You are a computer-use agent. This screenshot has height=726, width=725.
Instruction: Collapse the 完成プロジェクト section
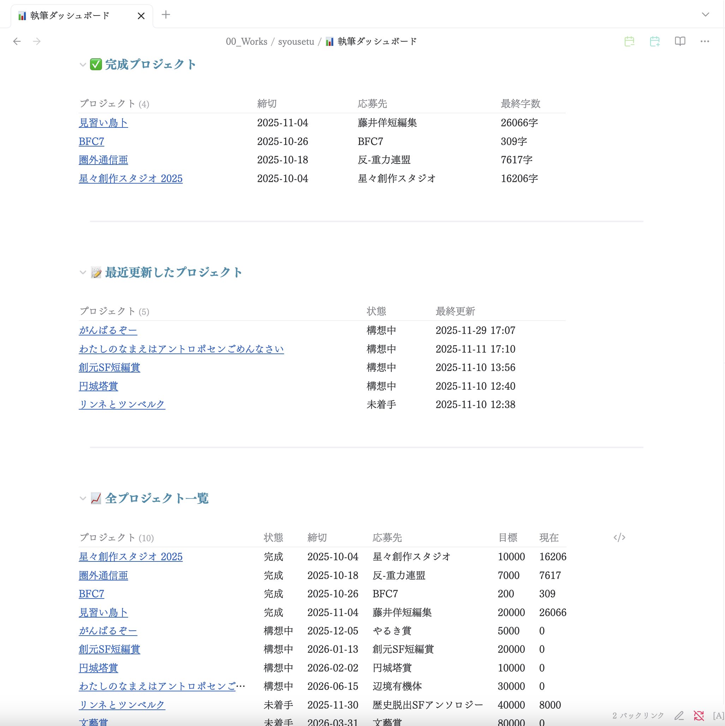[x=83, y=65]
